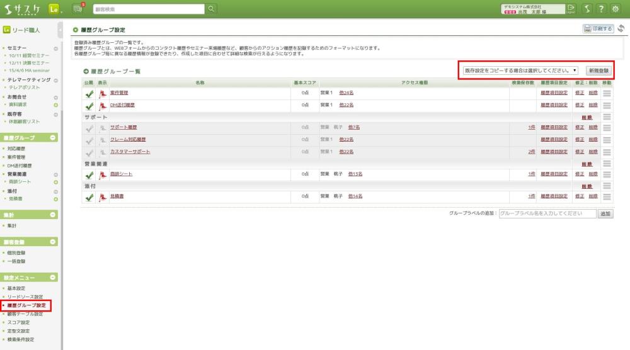Click the move handle icon for 見積書 row

607,197
